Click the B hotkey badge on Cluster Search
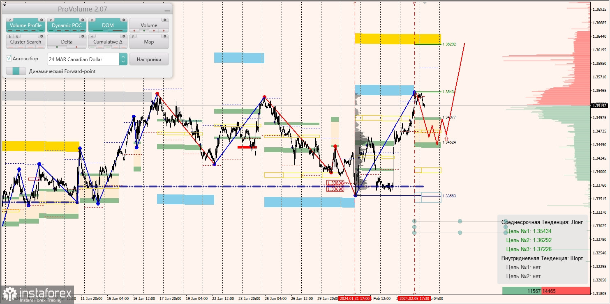The height and width of the screenshot is (304, 610). [x=10, y=37]
